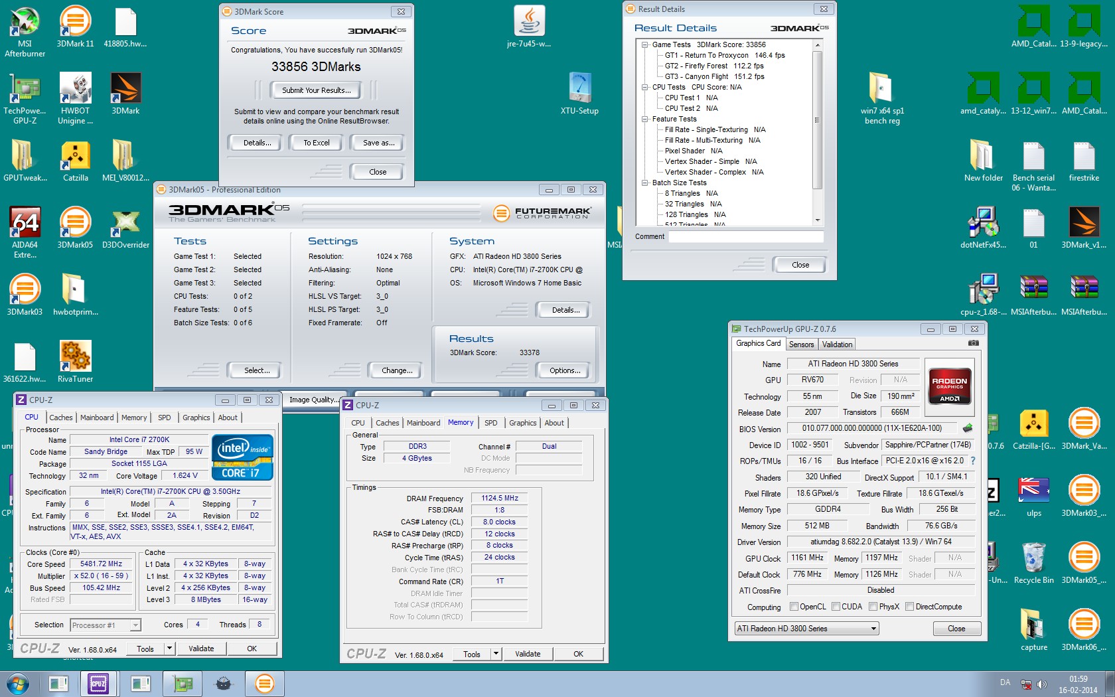This screenshot has height=697, width=1115.
Task: Toggle the CUDA checkbox
Action: (x=836, y=606)
